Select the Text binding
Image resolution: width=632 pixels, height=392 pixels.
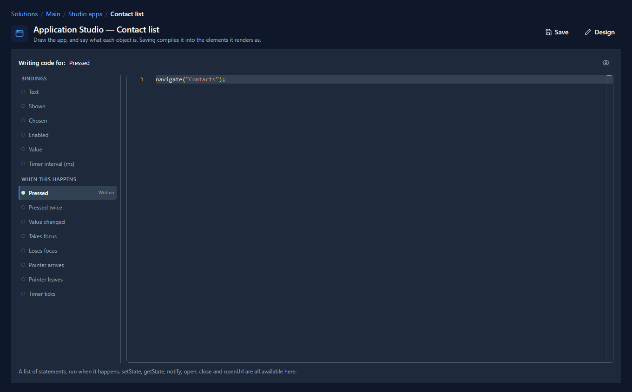[x=67, y=92]
